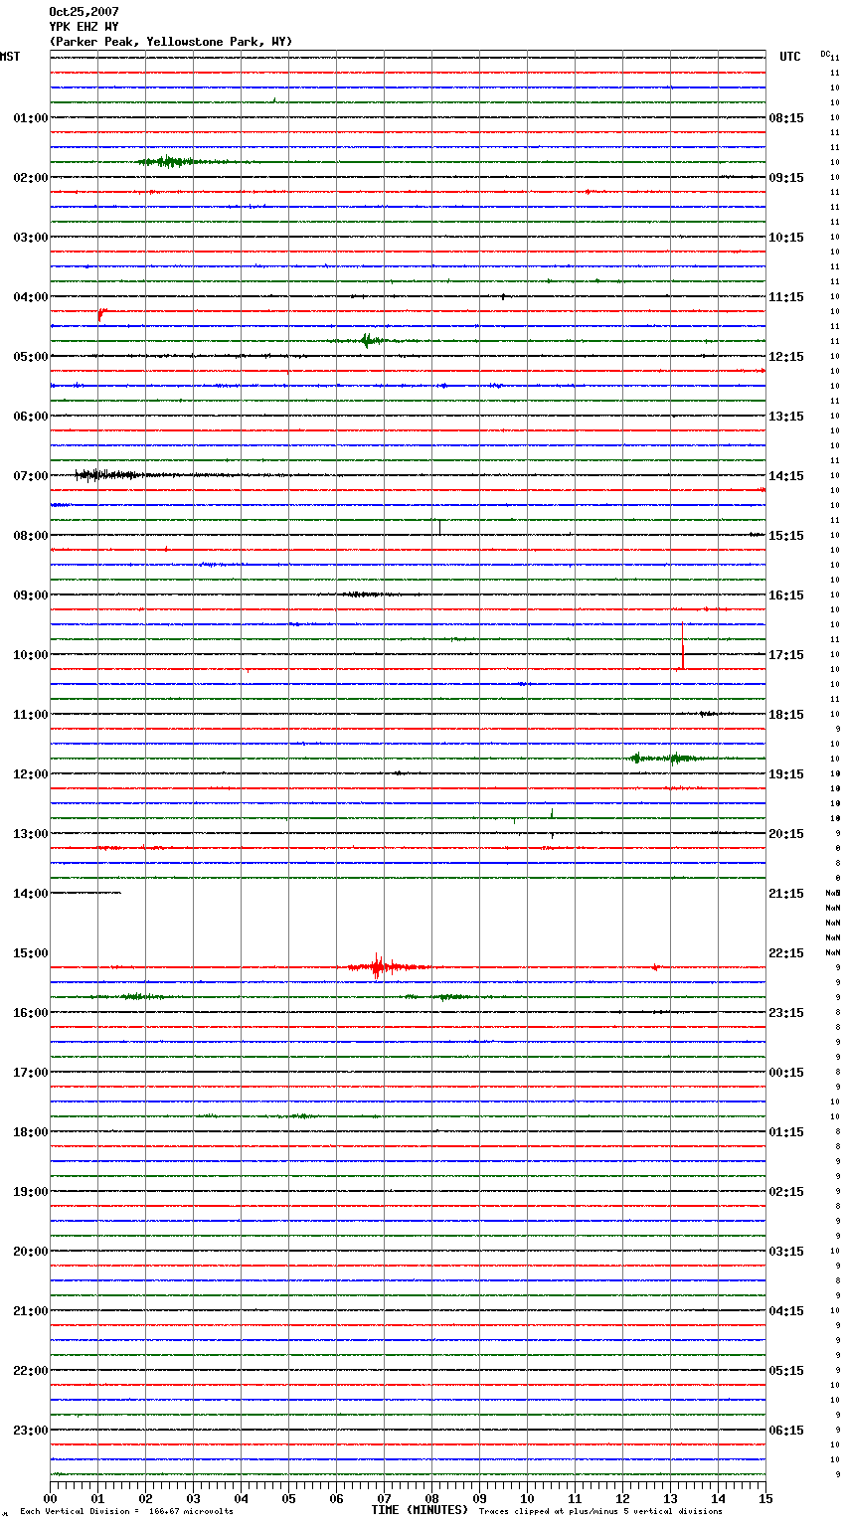Click the '21:15' UTC time label
Screen dimensions: 845x1525
pyautogui.click(x=786, y=894)
